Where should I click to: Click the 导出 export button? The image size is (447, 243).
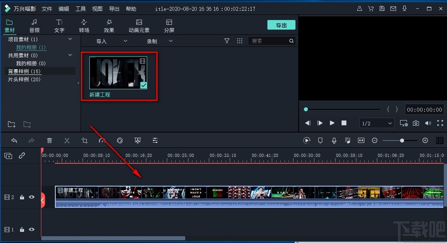pyautogui.click(x=281, y=25)
